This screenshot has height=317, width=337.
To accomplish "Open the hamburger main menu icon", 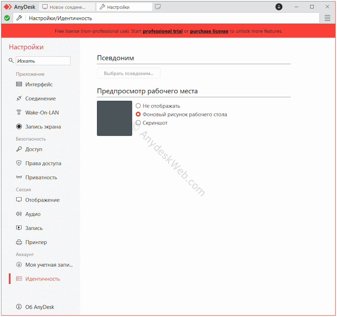I will pyautogui.click(x=327, y=18).
